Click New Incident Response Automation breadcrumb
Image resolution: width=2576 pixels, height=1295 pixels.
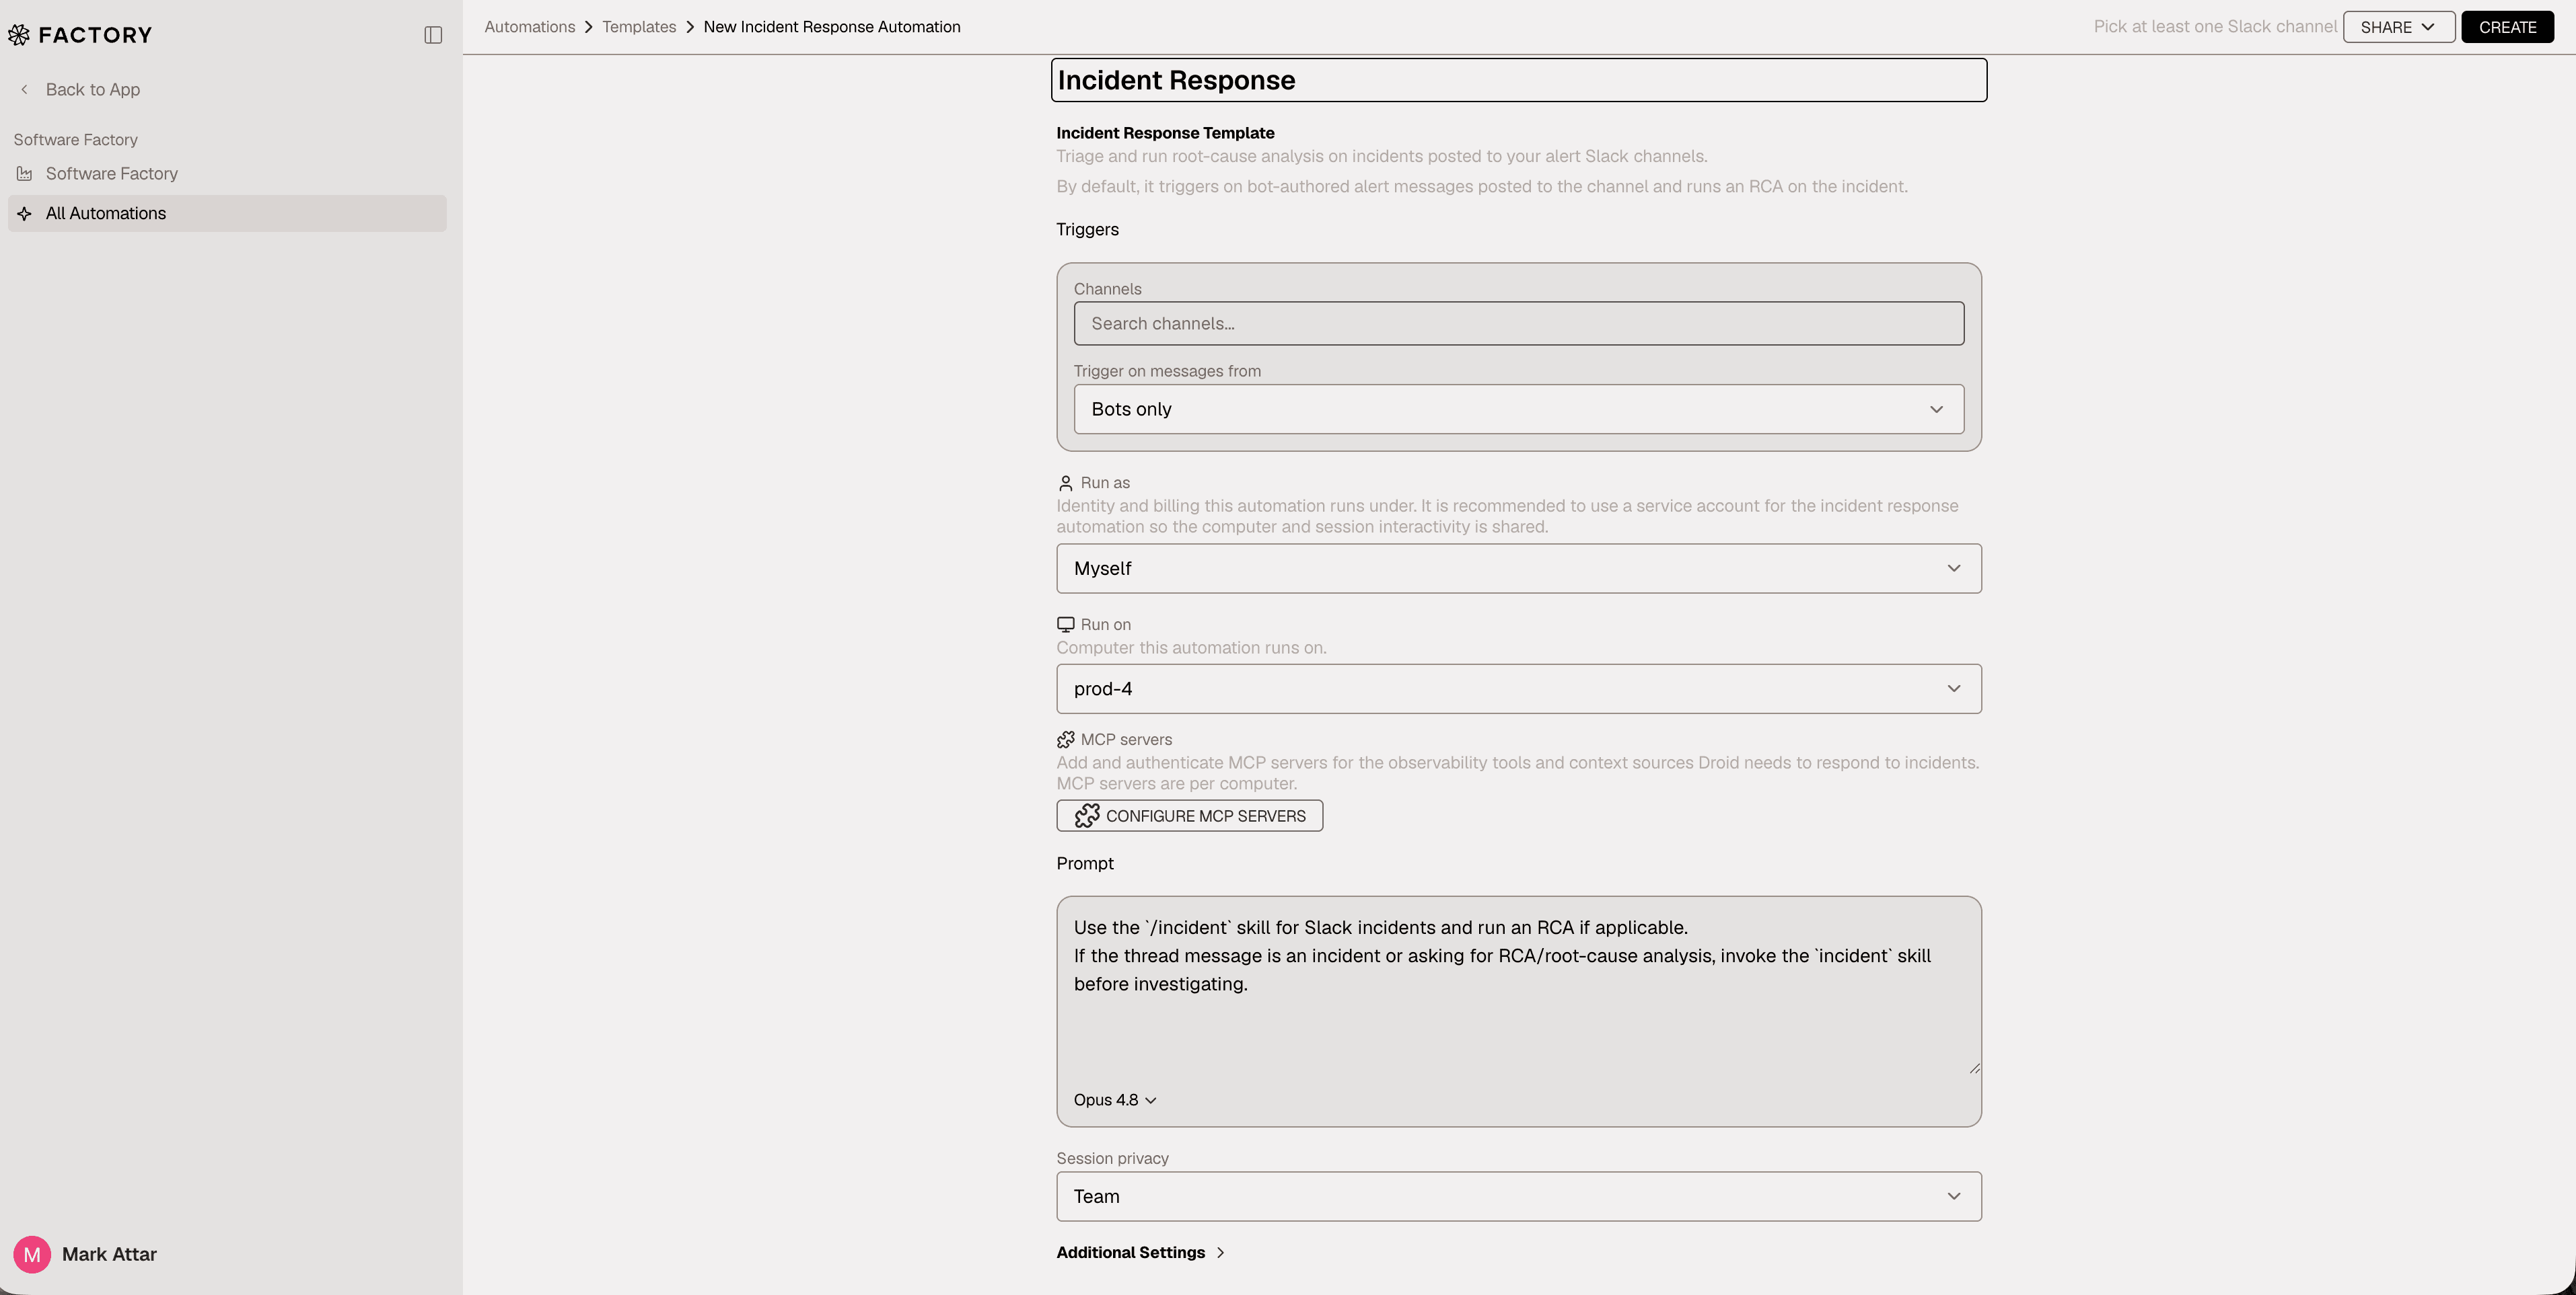pos(832,27)
